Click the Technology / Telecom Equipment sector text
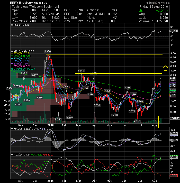 click(x=35, y=7)
